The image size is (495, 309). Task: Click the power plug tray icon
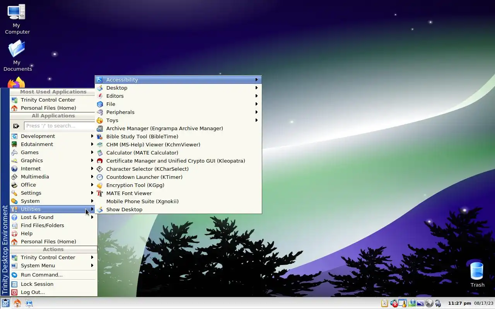[x=438, y=303]
